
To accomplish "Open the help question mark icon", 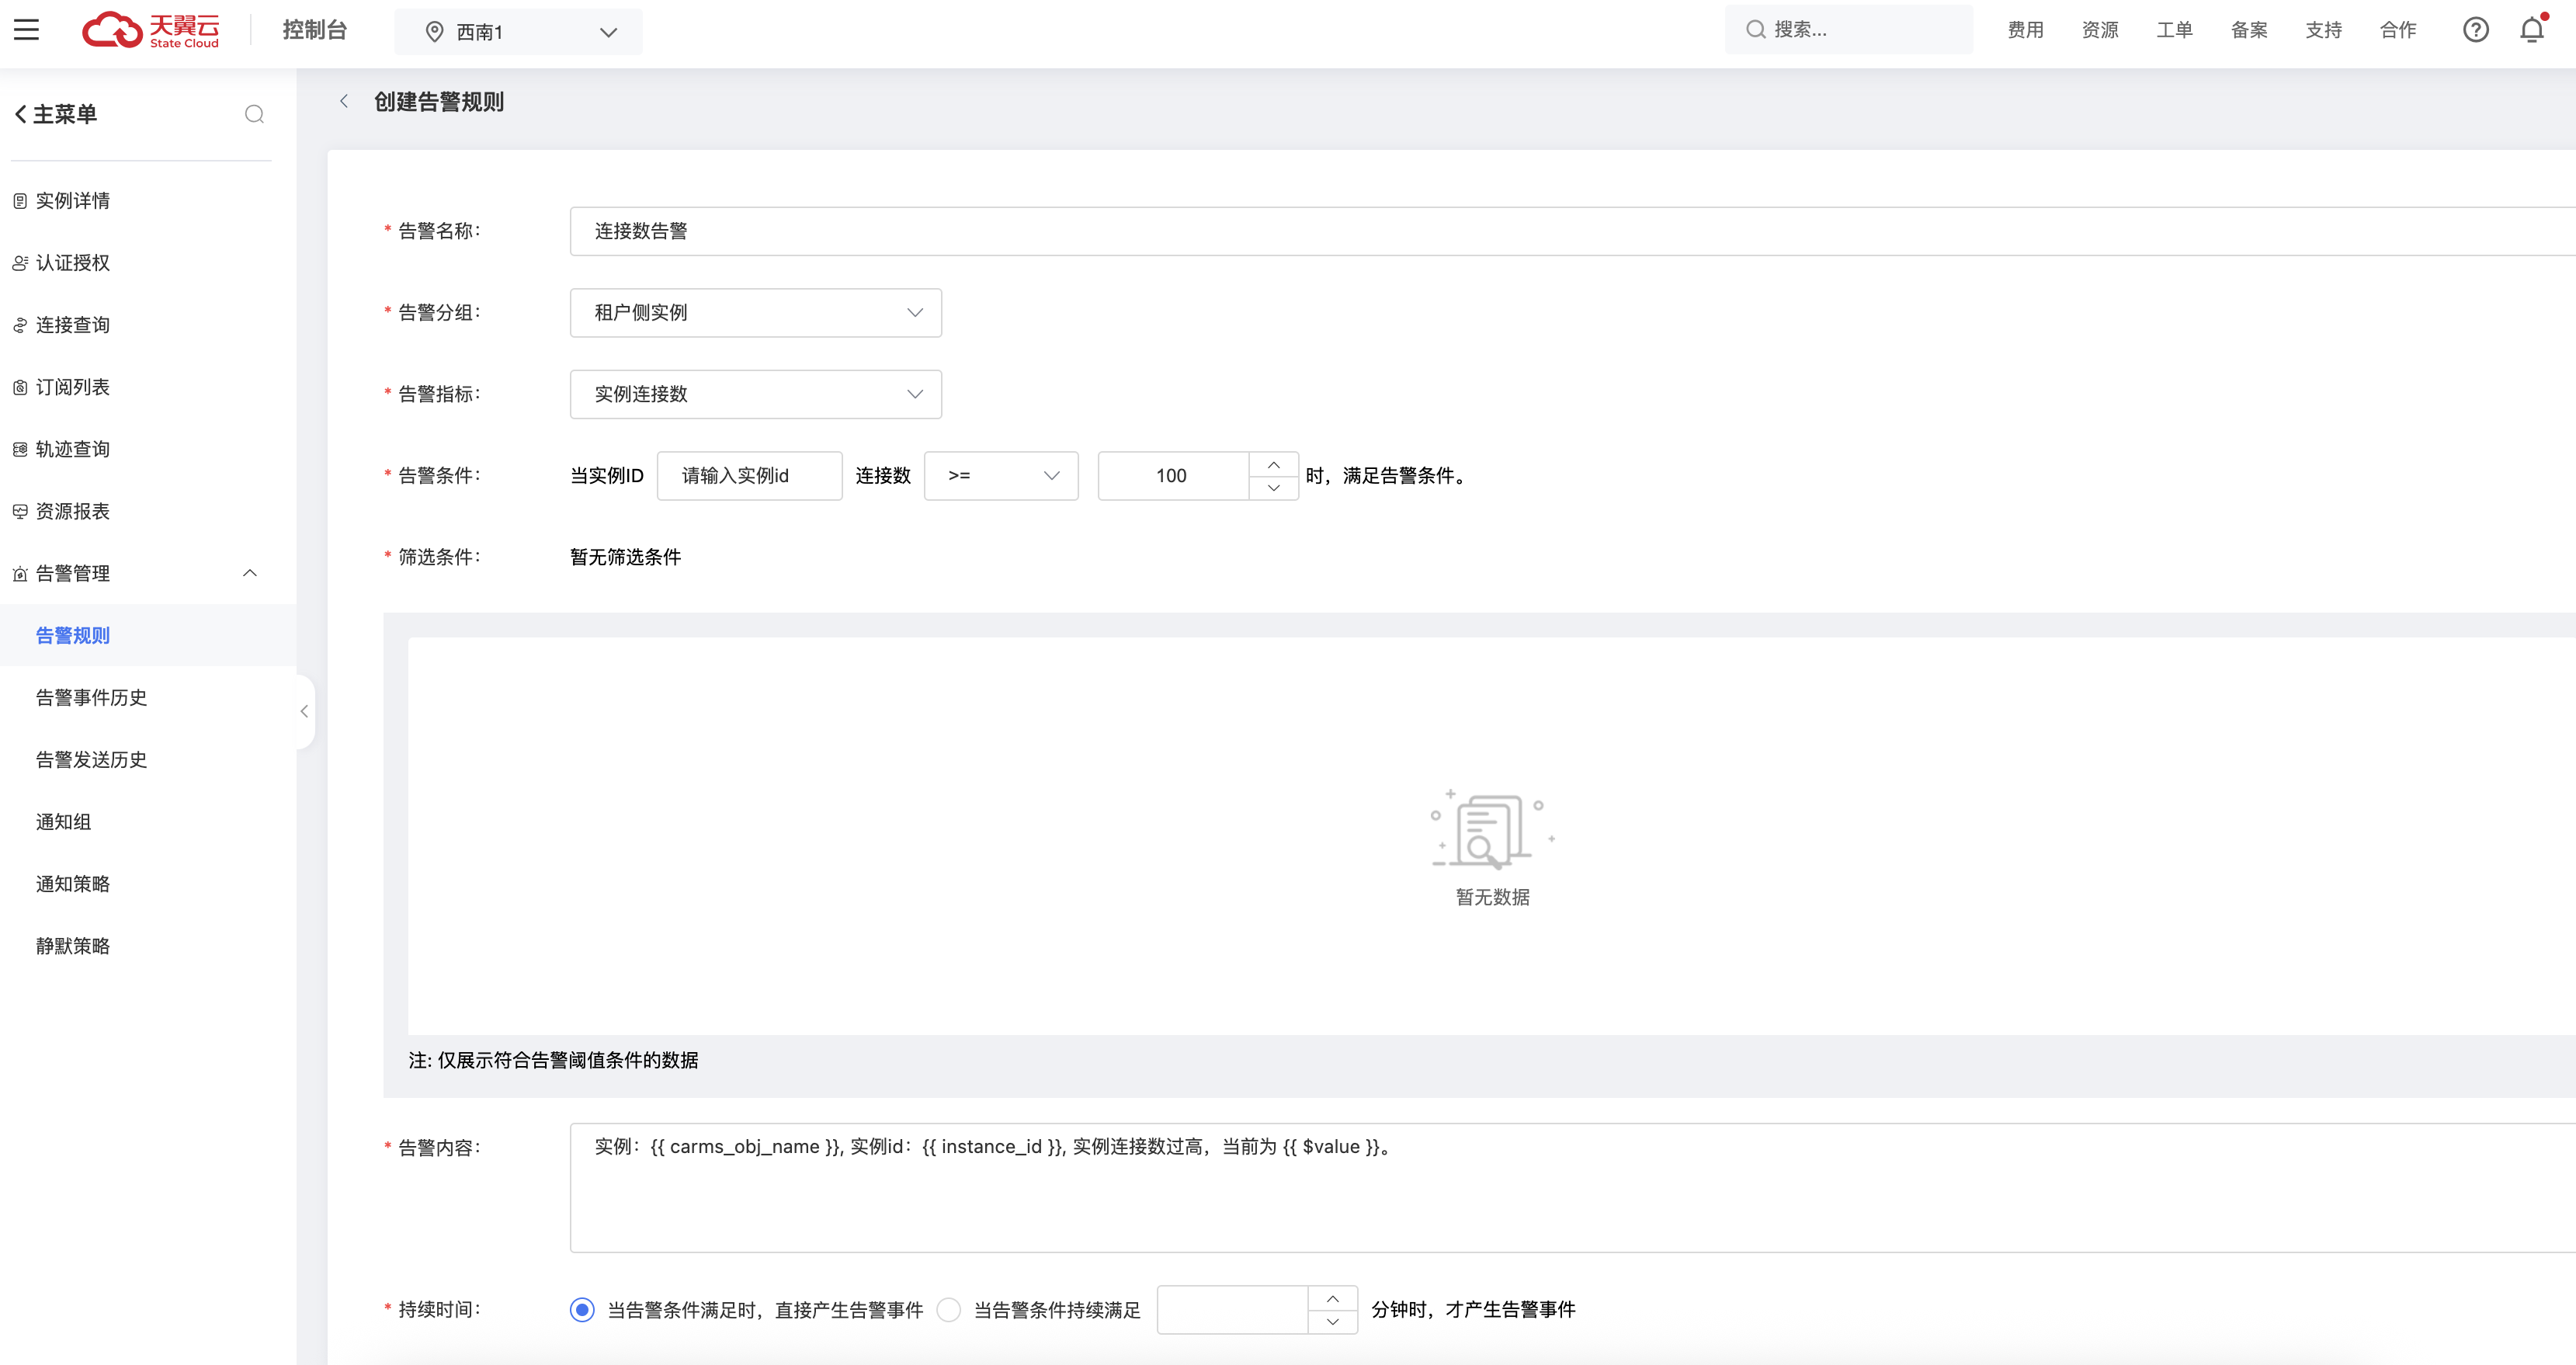I will [2475, 30].
